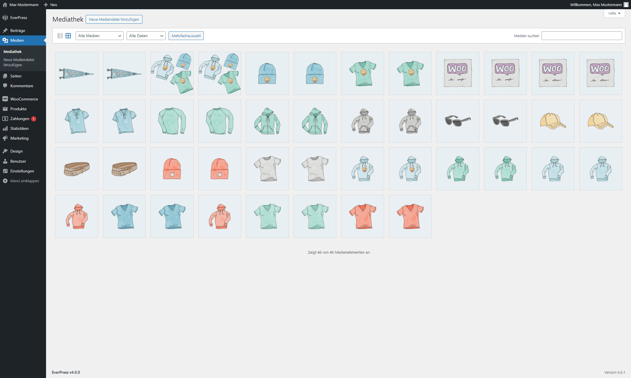
Task: Switch to grid view icon
Action: tap(68, 36)
